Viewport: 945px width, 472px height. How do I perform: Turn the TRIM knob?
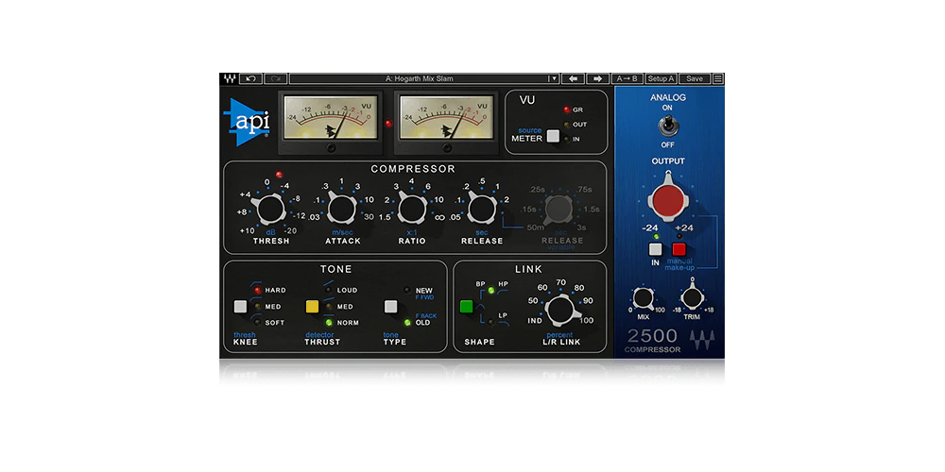(693, 297)
